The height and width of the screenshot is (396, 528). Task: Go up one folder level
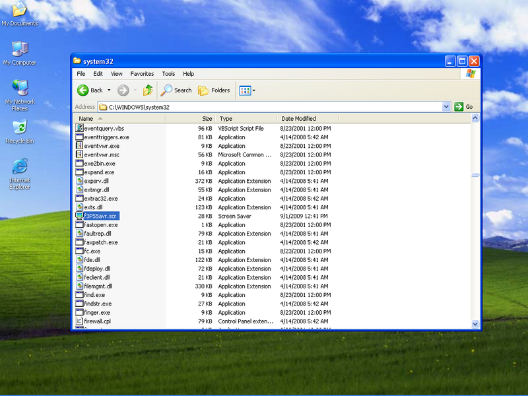click(x=148, y=90)
